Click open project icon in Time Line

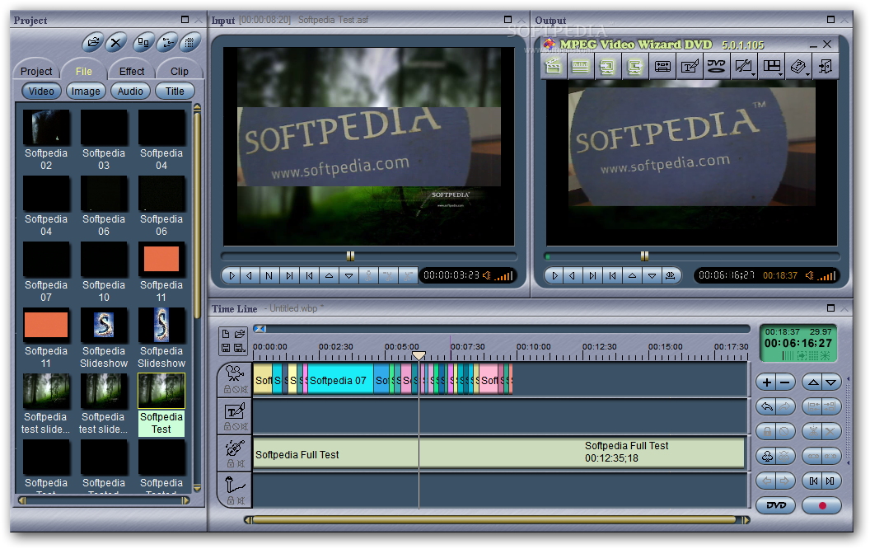pos(240,334)
